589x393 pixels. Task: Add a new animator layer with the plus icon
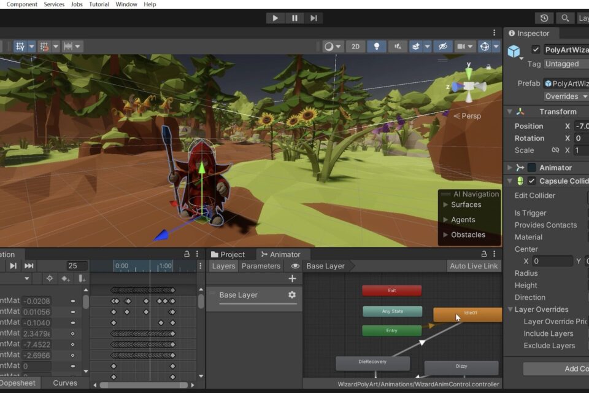point(292,279)
